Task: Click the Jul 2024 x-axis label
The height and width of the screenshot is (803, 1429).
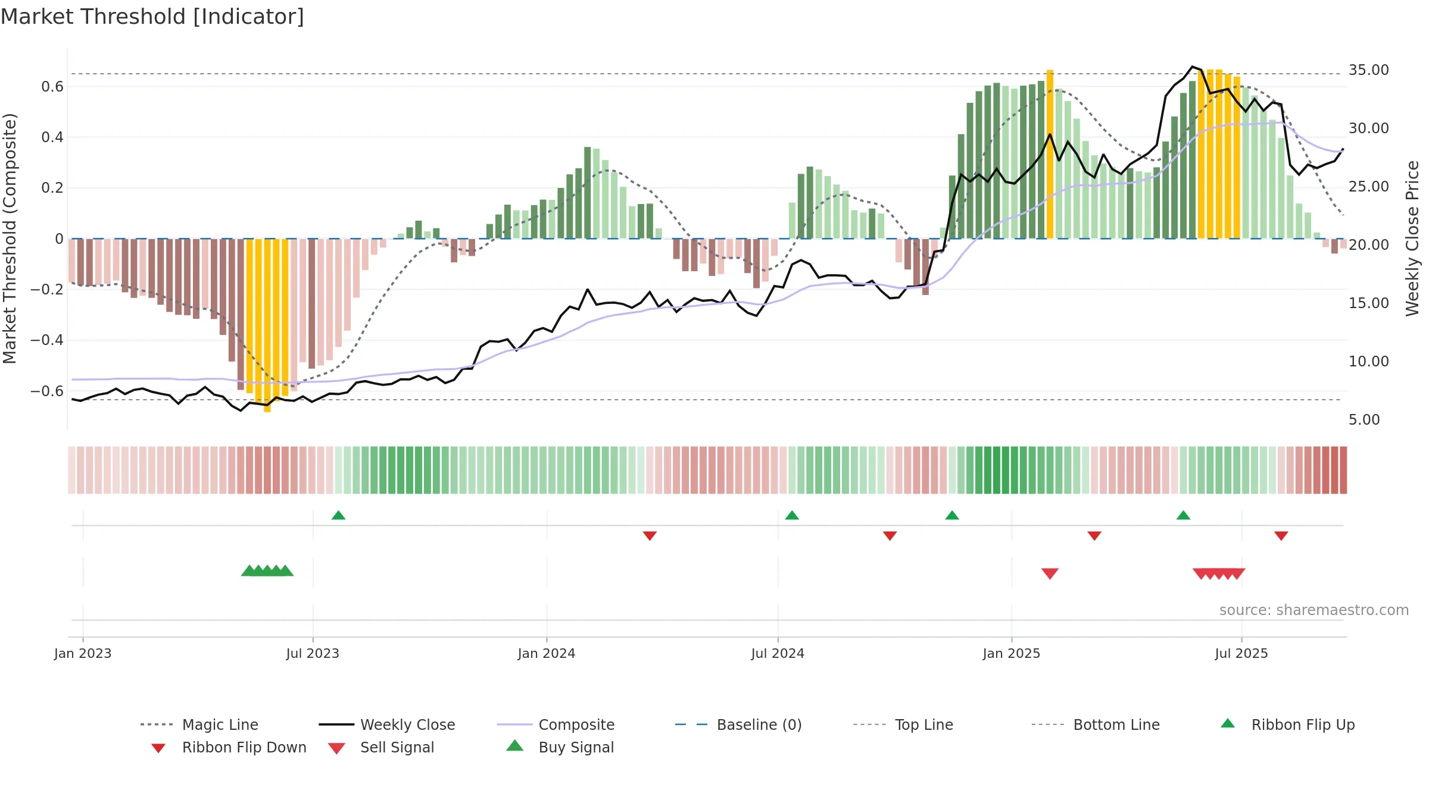Action: 778,654
